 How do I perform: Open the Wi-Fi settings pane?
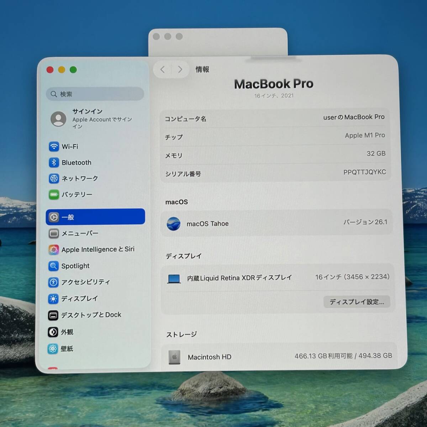[95, 147]
